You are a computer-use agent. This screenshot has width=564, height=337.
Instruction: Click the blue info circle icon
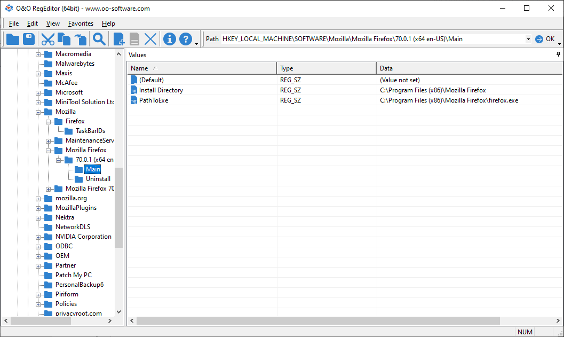(x=170, y=39)
